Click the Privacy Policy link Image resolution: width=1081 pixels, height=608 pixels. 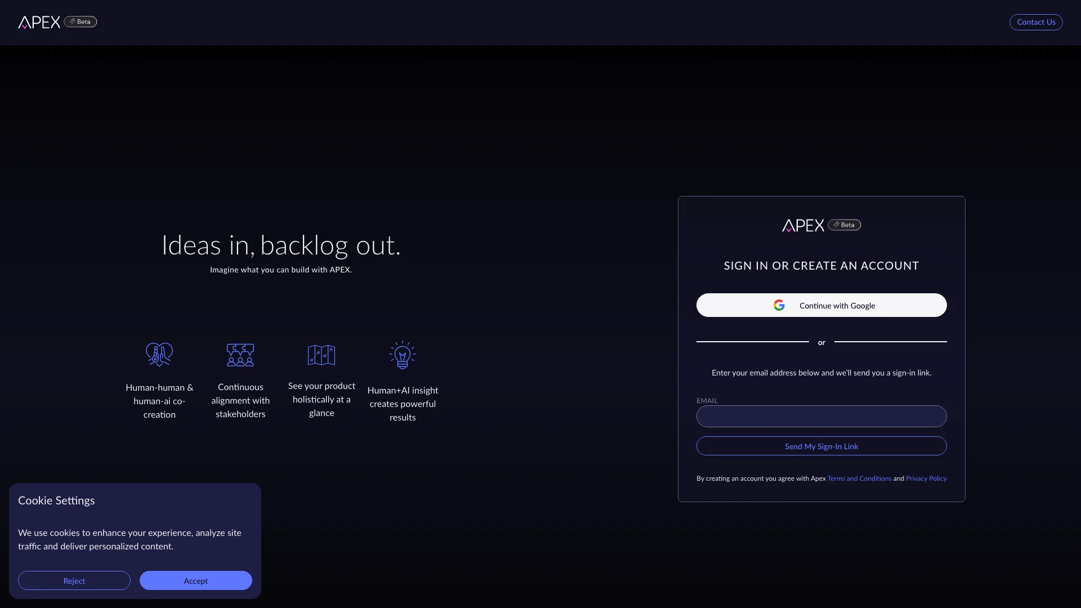(x=926, y=478)
